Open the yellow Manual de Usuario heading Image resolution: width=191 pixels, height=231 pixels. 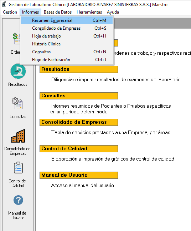tap(79, 175)
